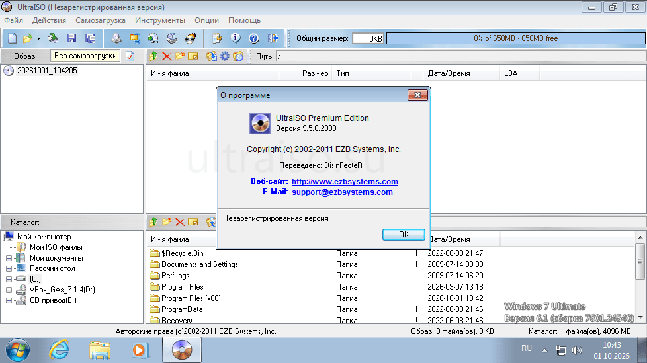The image size is (647, 363).
Task: Extract files with the folder-arrow image toolbar icon
Action: point(212,56)
